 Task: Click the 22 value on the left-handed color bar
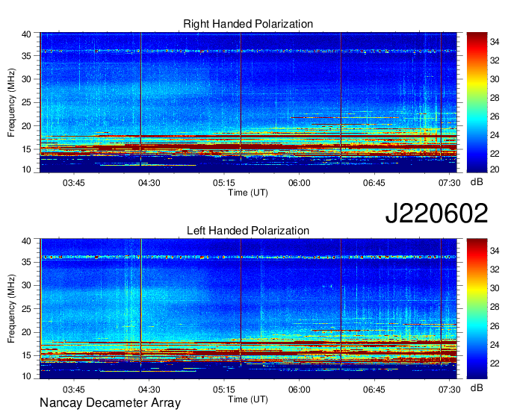tap(495, 363)
